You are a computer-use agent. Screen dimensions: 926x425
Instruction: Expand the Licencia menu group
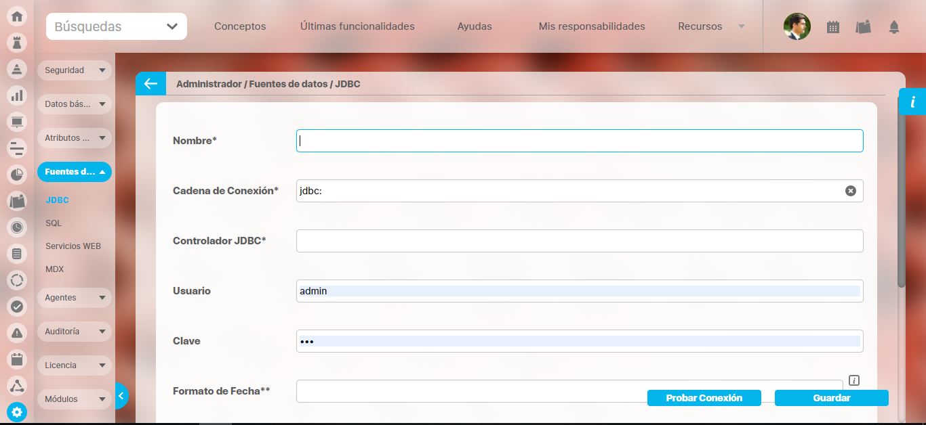tap(75, 365)
